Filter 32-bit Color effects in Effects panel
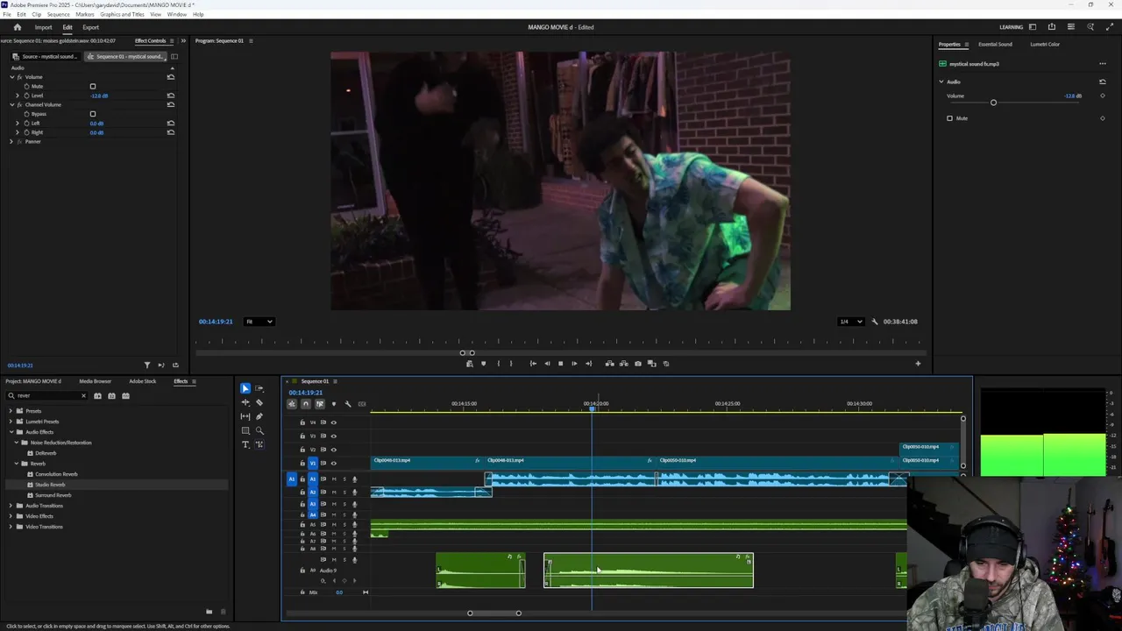 pos(111,396)
